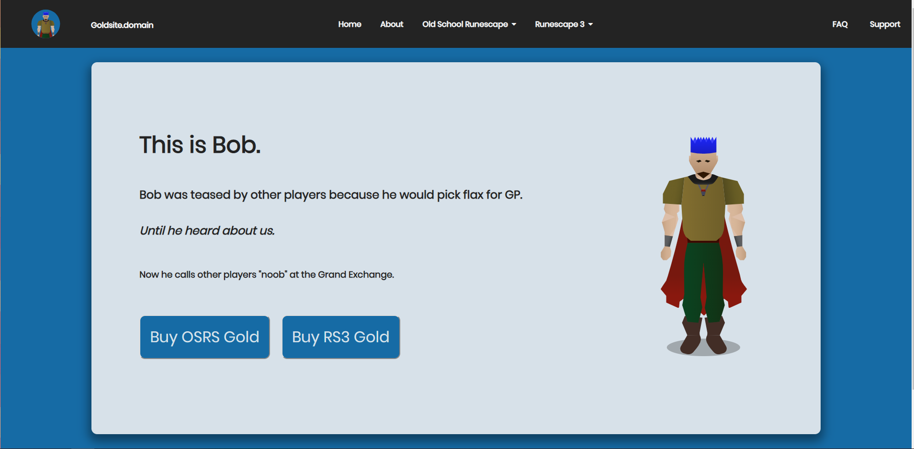Expand the Runescape 3 dropdown menu

coord(564,24)
